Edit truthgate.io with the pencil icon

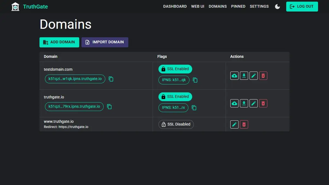[254, 103]
